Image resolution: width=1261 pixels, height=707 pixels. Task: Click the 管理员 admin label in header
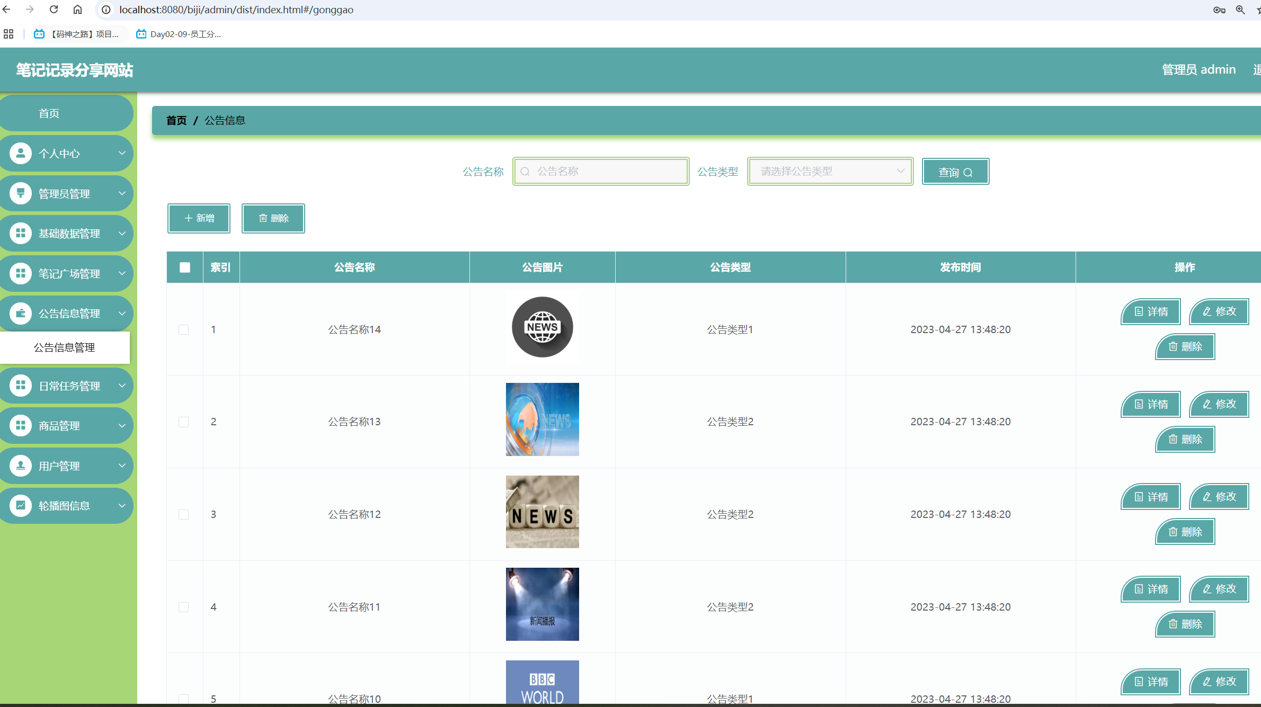pos(1198,69)
